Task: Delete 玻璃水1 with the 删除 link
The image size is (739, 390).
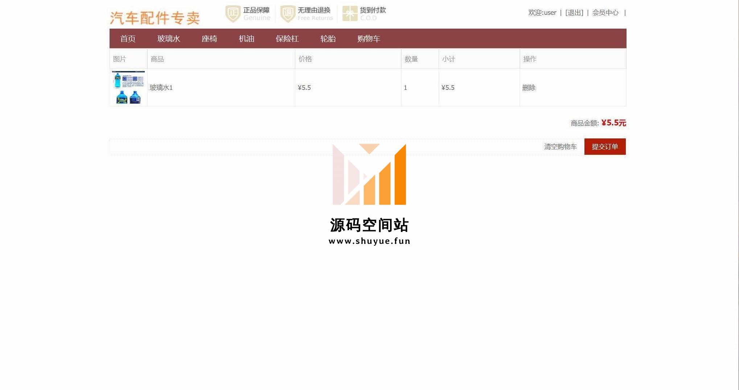Action: pos(529,88)
